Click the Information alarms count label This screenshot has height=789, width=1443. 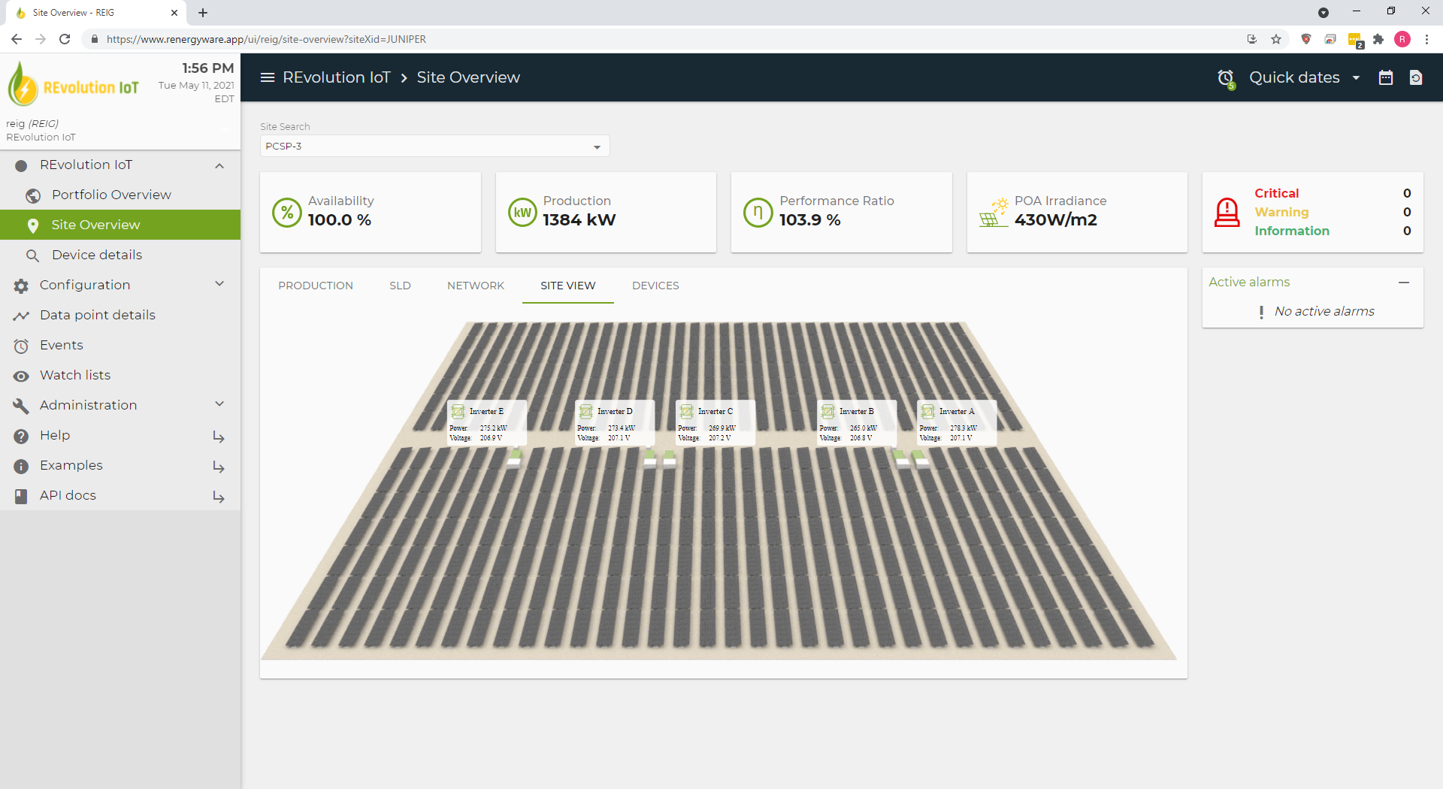1292,231
